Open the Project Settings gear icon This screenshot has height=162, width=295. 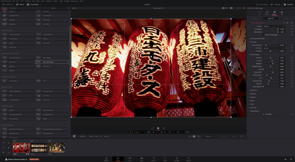click(x=291, y=159)
